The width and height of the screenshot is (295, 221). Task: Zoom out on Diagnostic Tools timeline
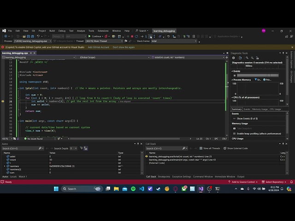point(252,58)
